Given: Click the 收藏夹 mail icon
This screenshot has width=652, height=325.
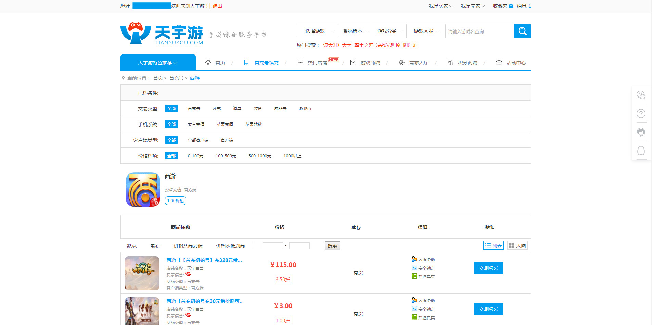Looking at the screenshot, I should pos(511,6).
